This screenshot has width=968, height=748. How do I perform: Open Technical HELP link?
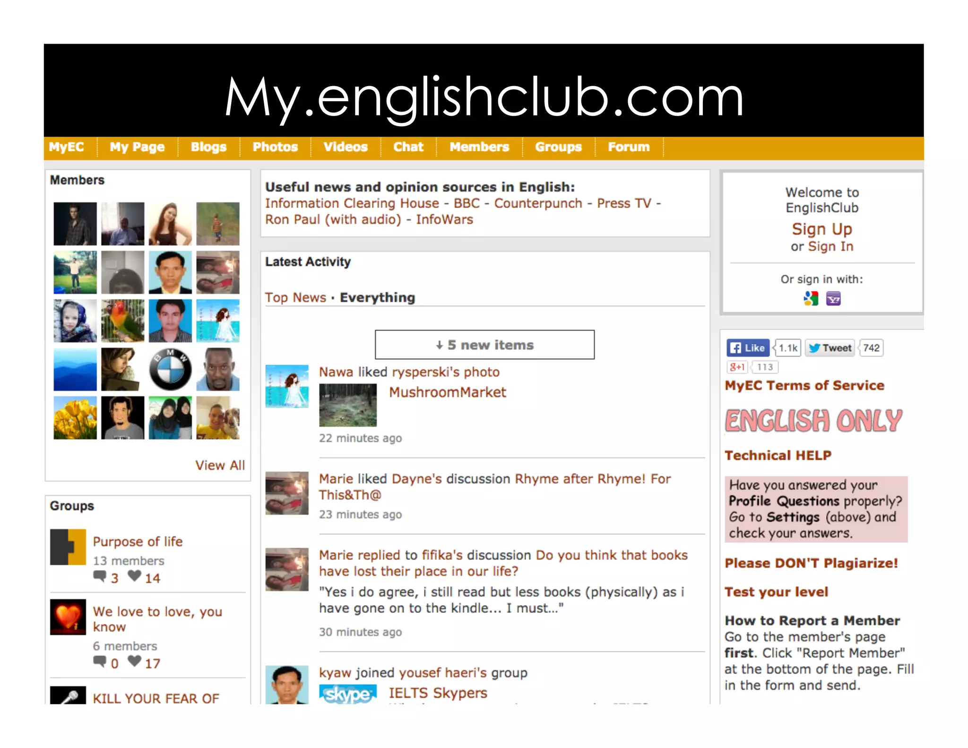click(x=778, y=455)
